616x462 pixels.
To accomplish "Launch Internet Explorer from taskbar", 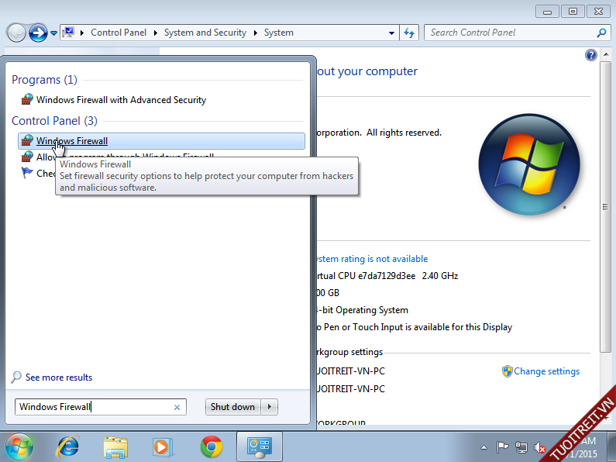I will [68, 446].
